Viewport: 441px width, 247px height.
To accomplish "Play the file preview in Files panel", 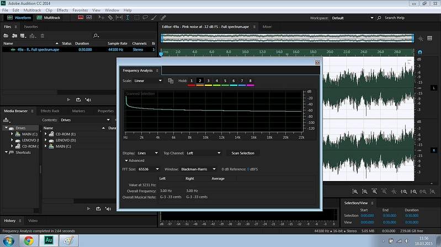I will tap(68, 100).
